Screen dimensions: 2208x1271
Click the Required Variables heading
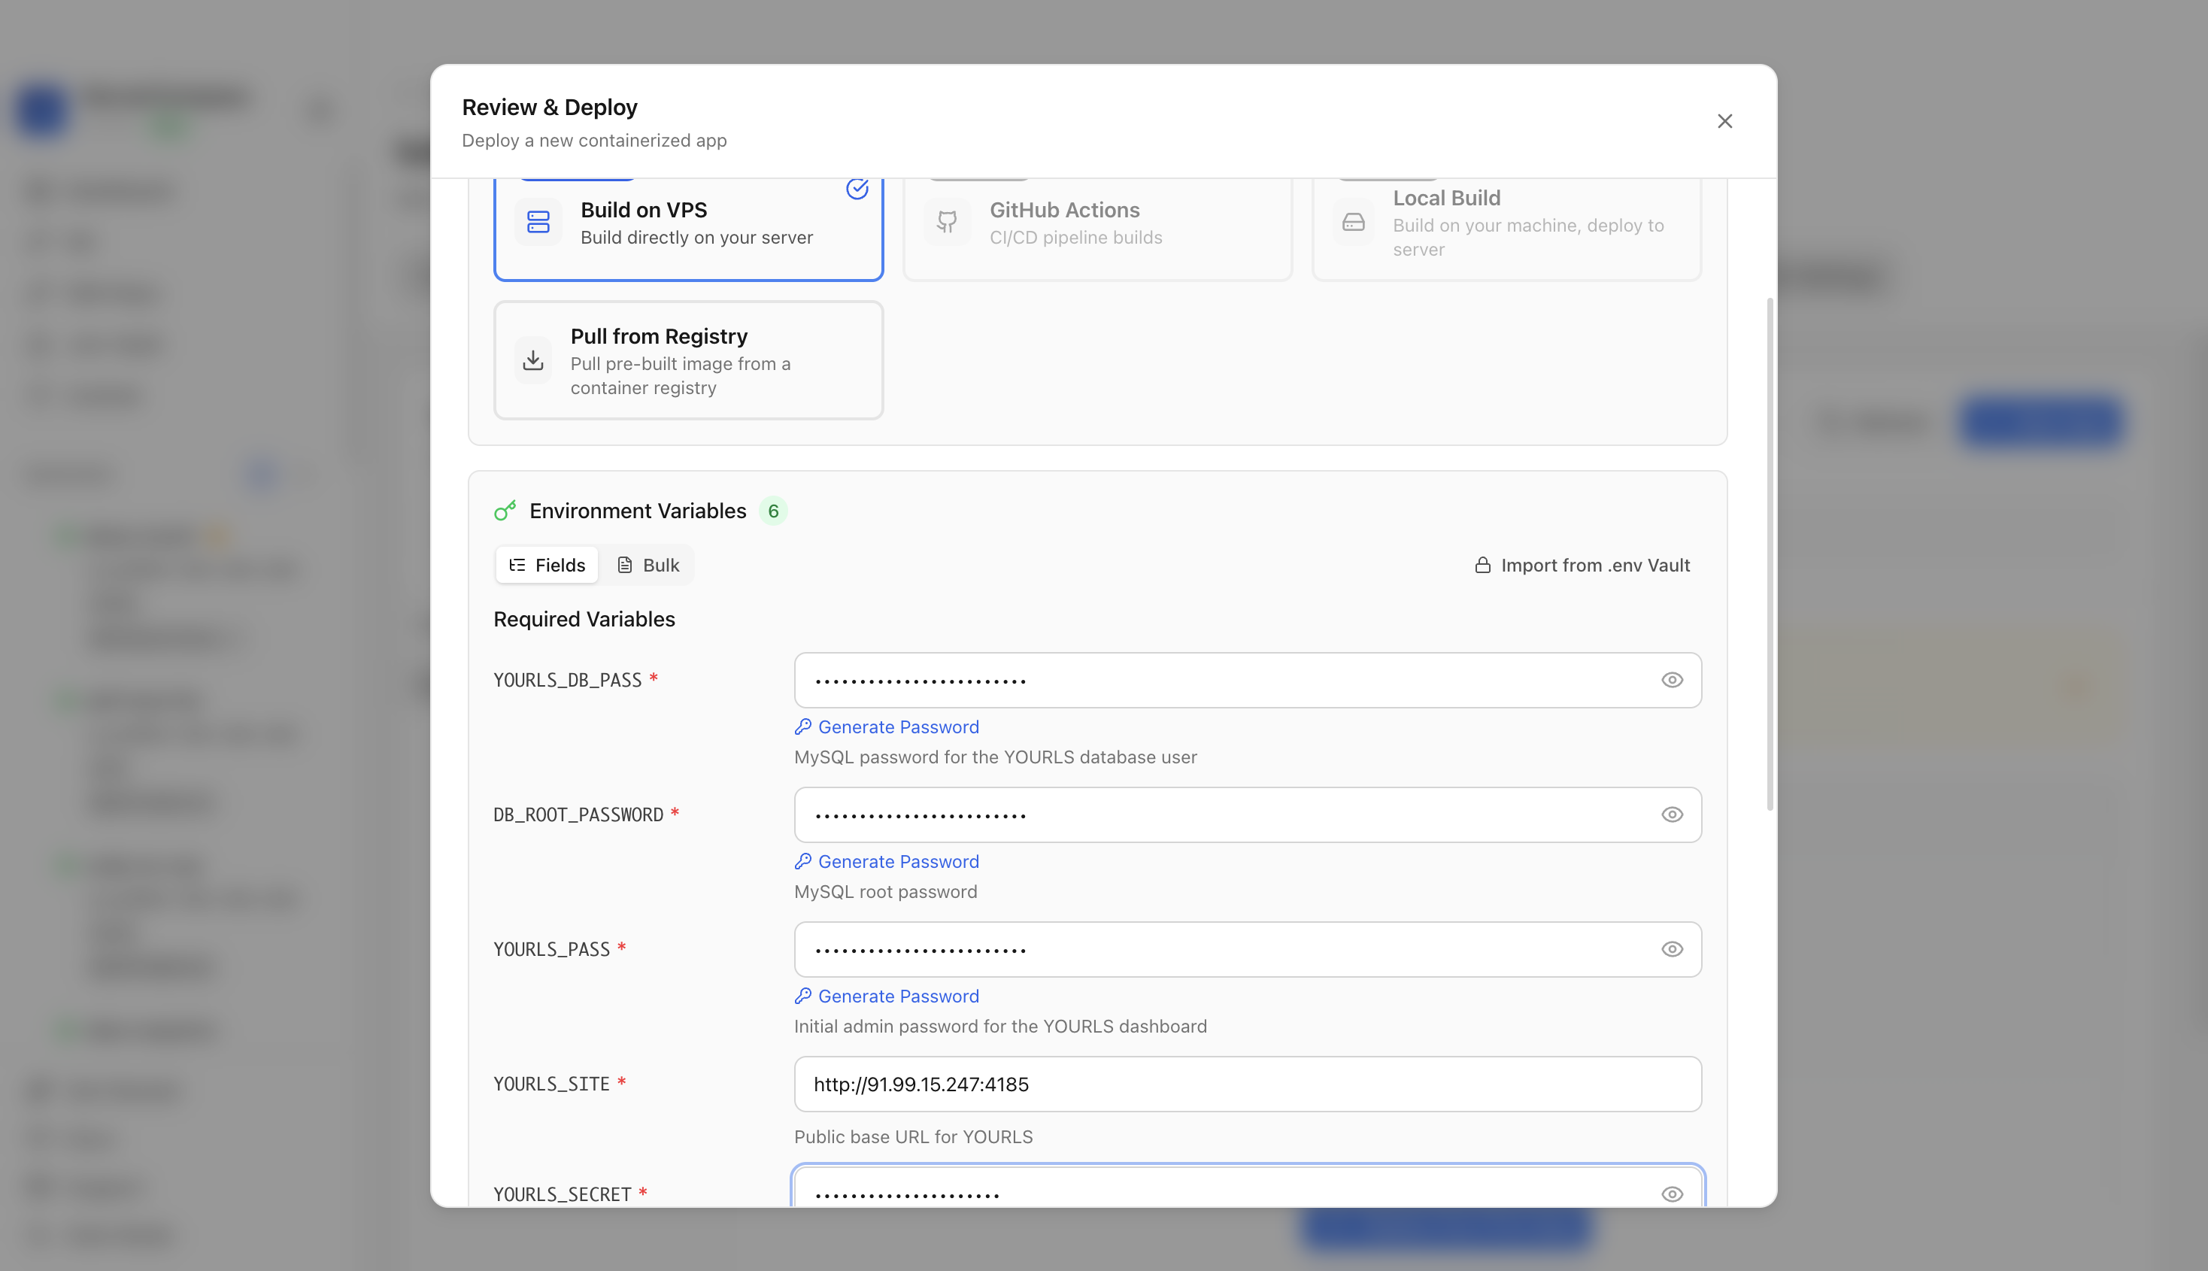pos(584,620)
